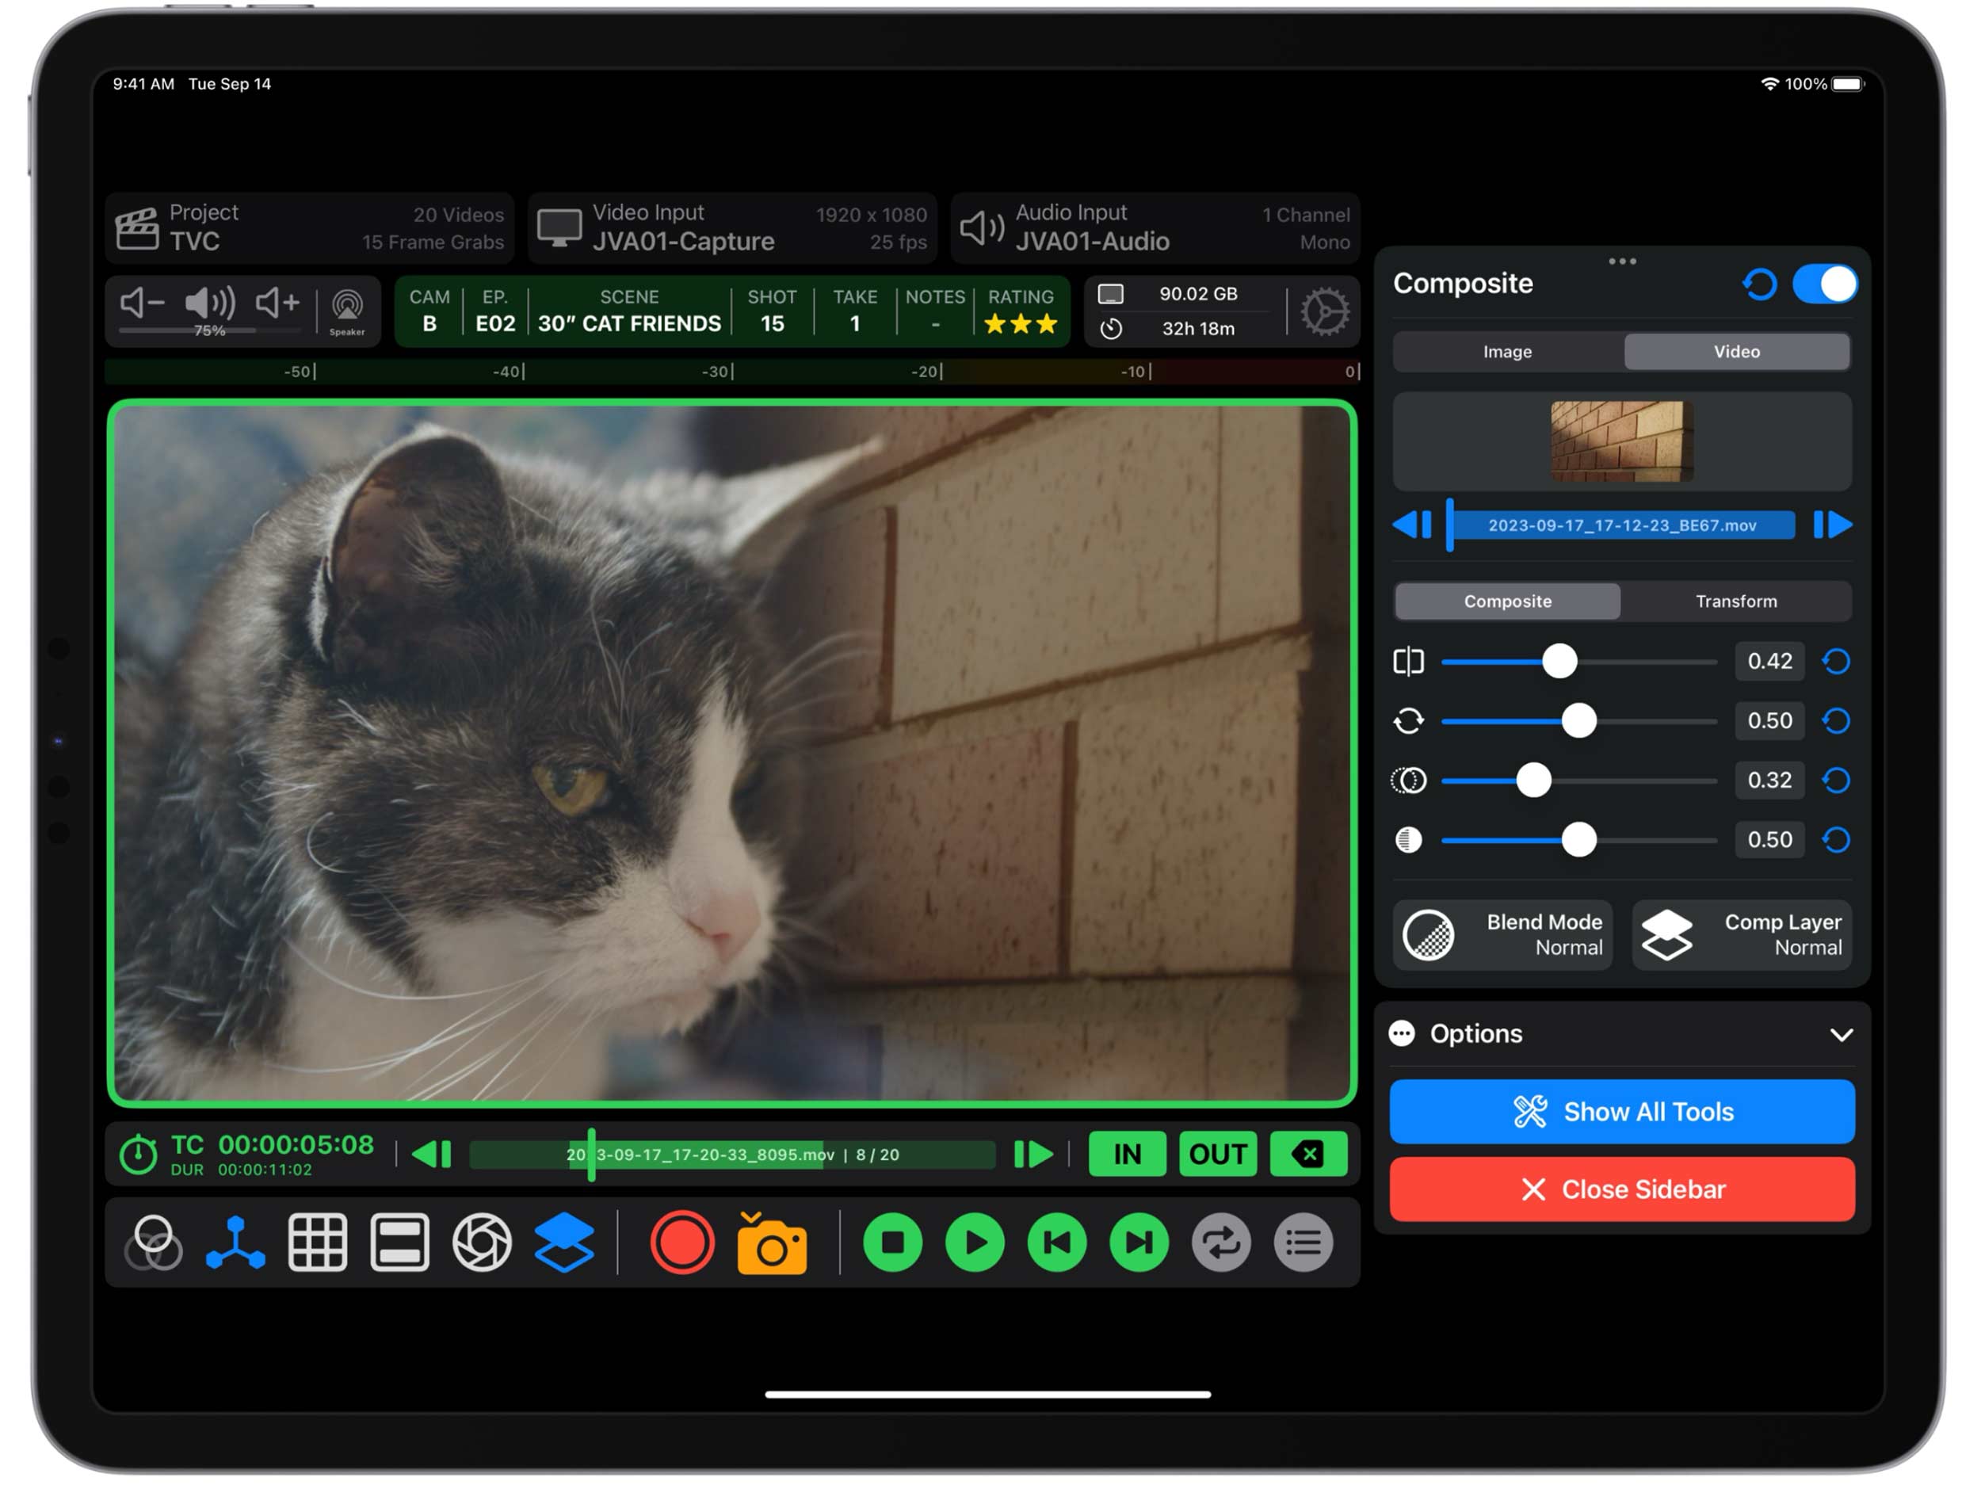
Task: Select the composite layers tool icon
Action: 564,1243
